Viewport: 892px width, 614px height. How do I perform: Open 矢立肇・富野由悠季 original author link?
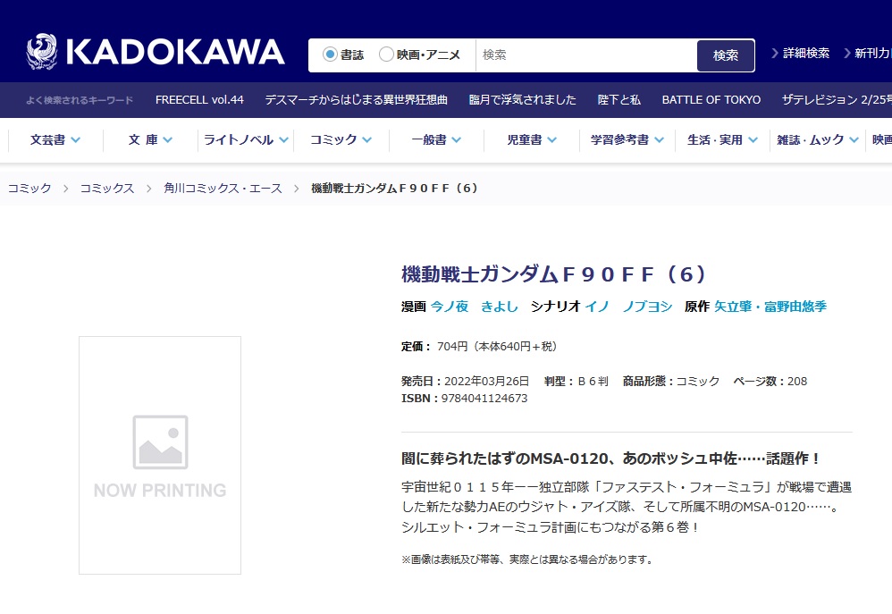coord(770,307)
